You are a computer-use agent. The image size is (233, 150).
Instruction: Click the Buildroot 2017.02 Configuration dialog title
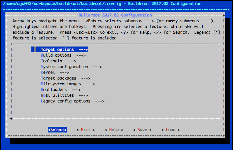tap(115, 15)
